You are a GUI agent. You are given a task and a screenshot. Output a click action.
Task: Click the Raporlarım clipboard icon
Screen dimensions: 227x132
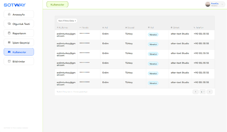click(9, 33)
